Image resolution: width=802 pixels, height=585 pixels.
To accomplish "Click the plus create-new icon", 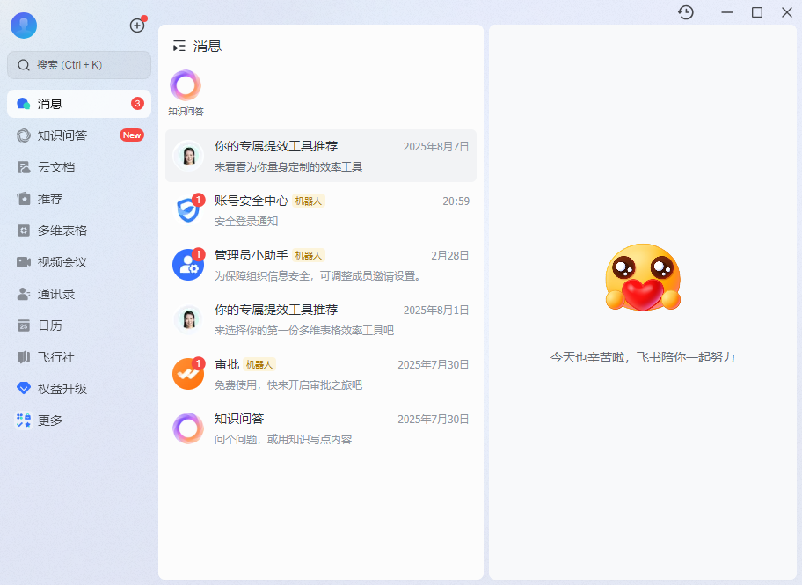I will tap(137, 26).
